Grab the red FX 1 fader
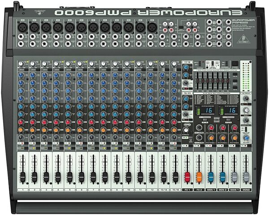This screenshot has width=269, height=215. [x=187, y=177]
